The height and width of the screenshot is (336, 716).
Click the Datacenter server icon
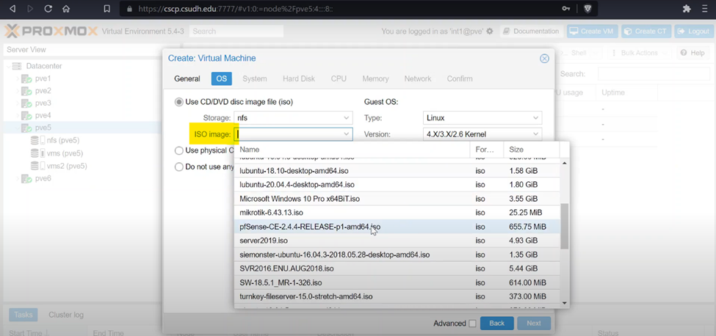click(x=16, y=66)
